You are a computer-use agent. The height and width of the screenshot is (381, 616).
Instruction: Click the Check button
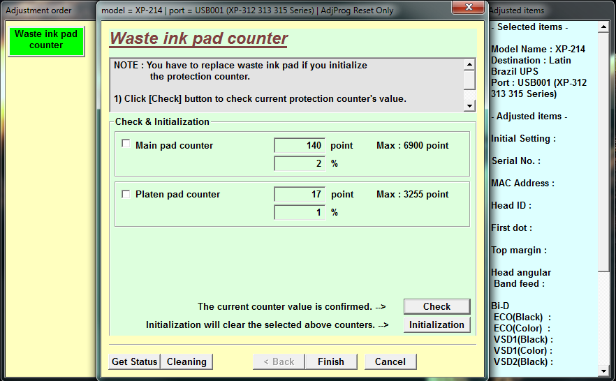coord(437,306)
